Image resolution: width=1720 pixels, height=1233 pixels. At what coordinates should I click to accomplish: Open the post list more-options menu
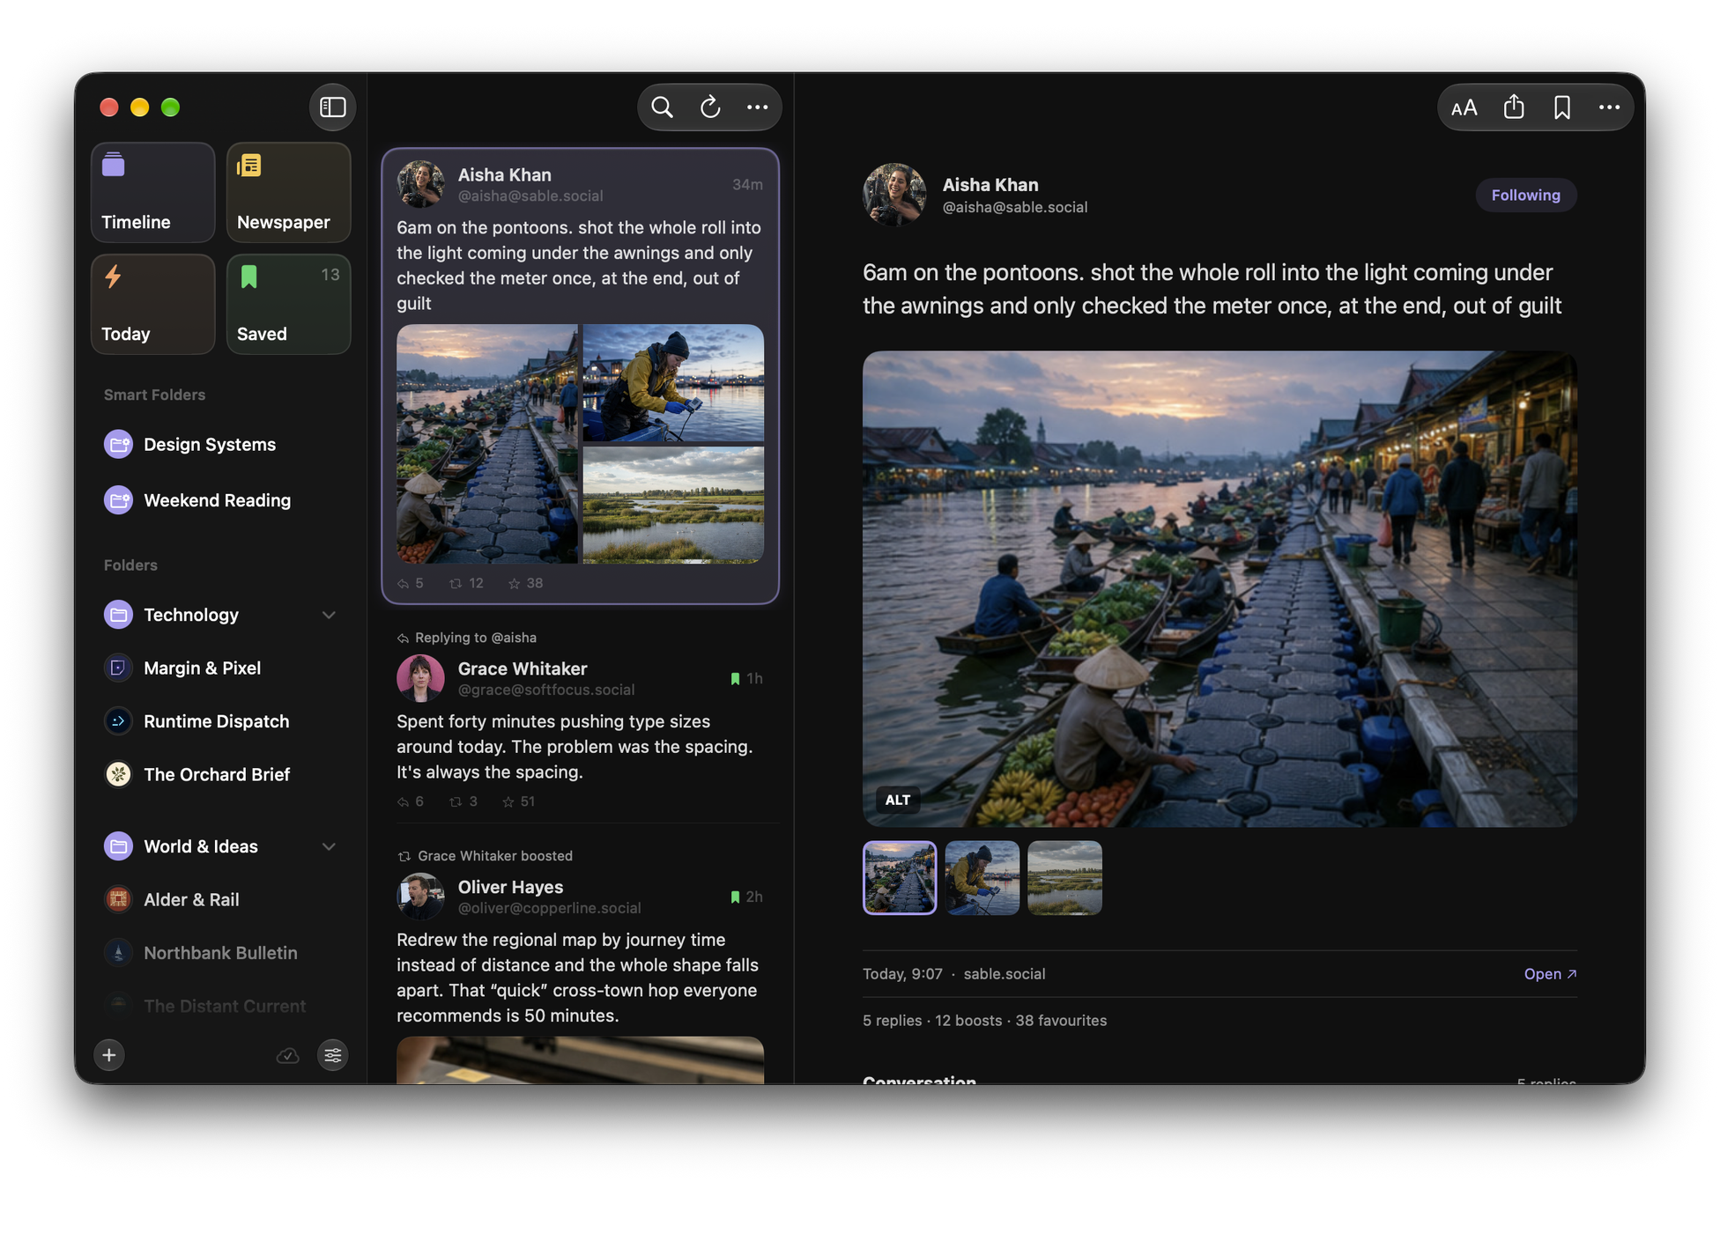[757, 107]
